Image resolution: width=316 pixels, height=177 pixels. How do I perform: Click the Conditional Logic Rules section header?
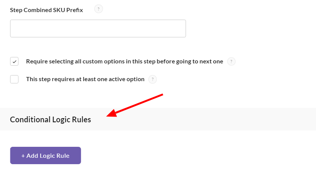click(x=50, y=120)
